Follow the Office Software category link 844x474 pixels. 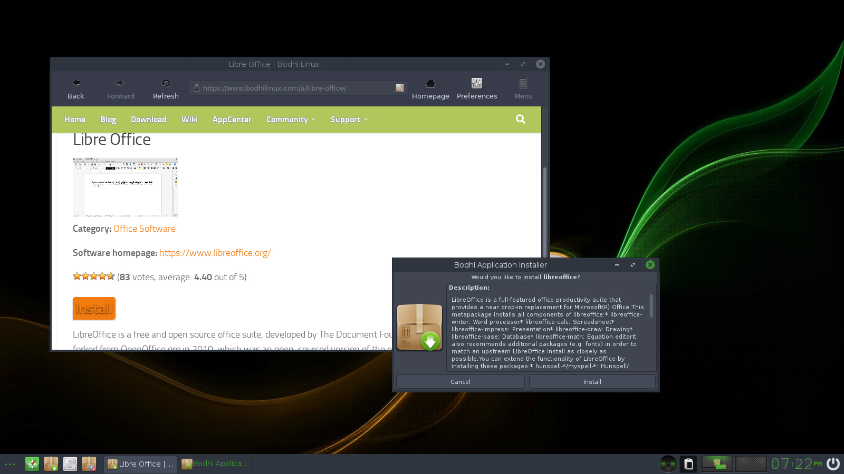coord(145,229)
